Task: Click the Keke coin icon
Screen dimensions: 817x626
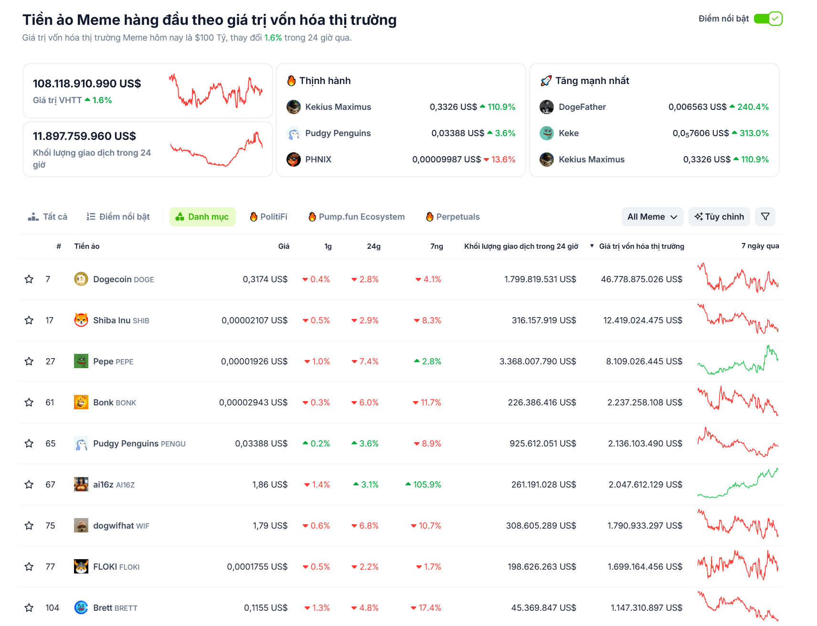Action: pos(547,133)
